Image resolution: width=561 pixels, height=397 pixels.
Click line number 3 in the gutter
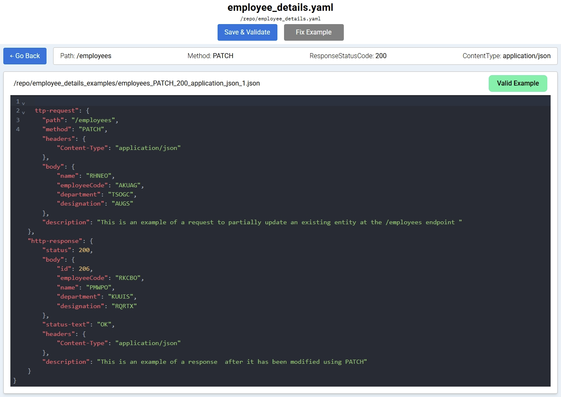[x=18, y=120]
